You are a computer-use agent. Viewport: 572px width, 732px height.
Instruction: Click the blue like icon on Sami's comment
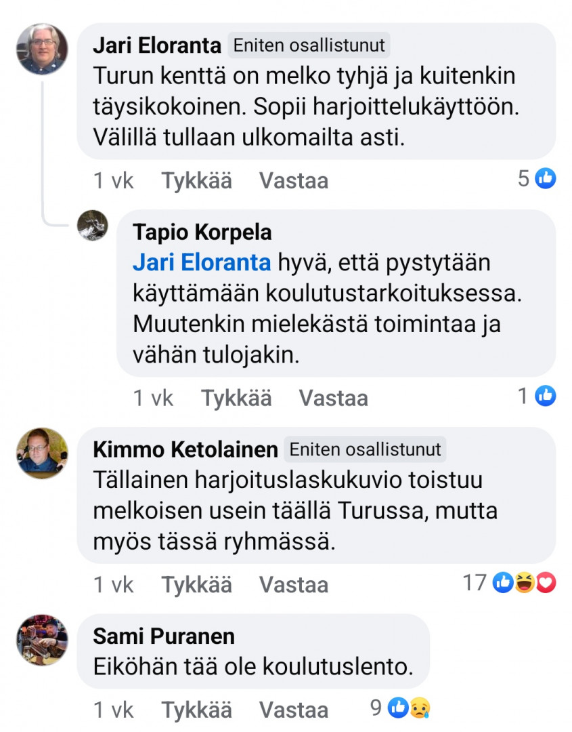pos(399,708)
